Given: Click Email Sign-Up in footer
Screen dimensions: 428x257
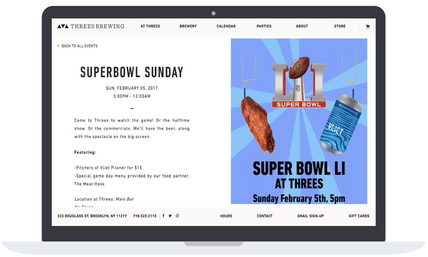Looking at the screenshot, I should click(x=310, y=216).
